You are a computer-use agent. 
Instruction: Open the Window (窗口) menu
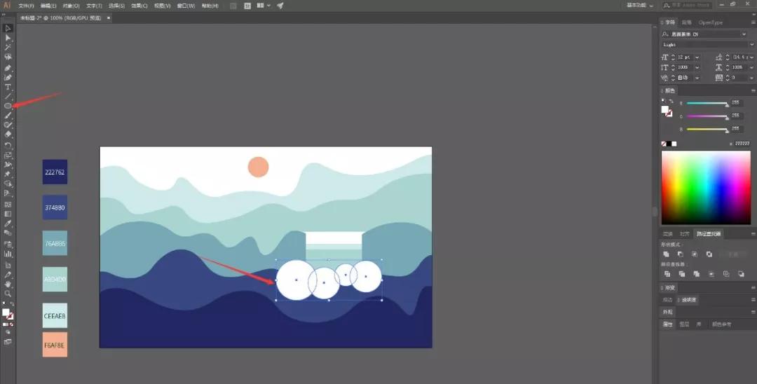tap(186, 6)
